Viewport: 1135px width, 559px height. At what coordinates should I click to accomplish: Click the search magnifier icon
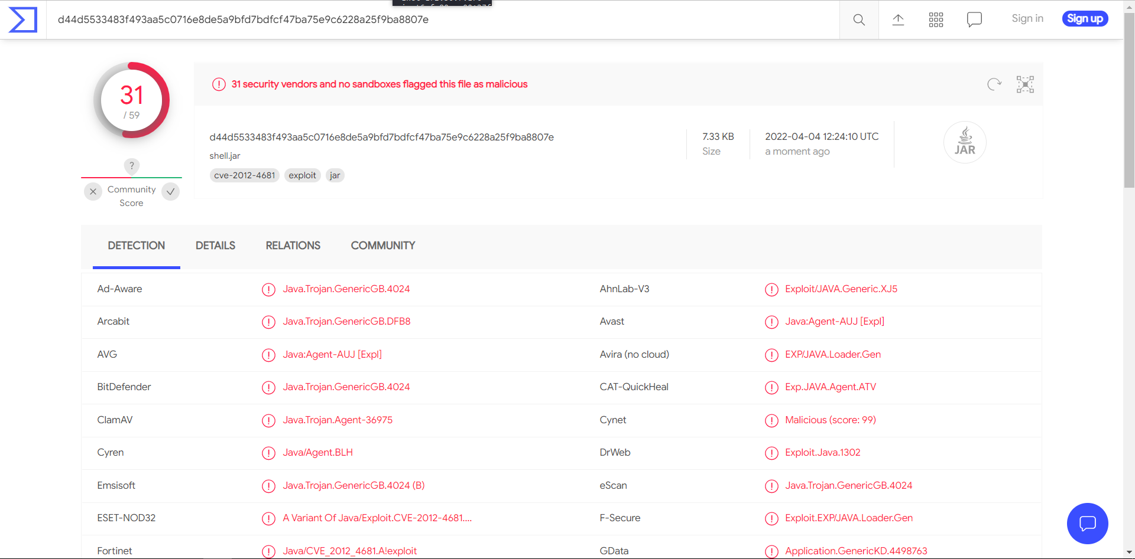click(x=859, y=19)
